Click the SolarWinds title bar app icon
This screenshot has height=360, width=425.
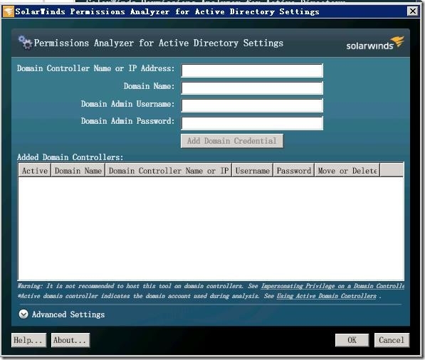pyautogui.click(x=9, y=11)
